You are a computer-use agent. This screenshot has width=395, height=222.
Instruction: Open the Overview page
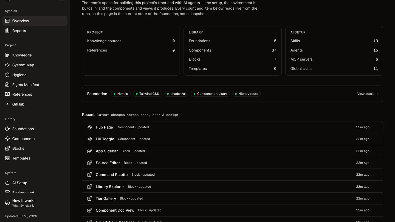click(35, 21)
